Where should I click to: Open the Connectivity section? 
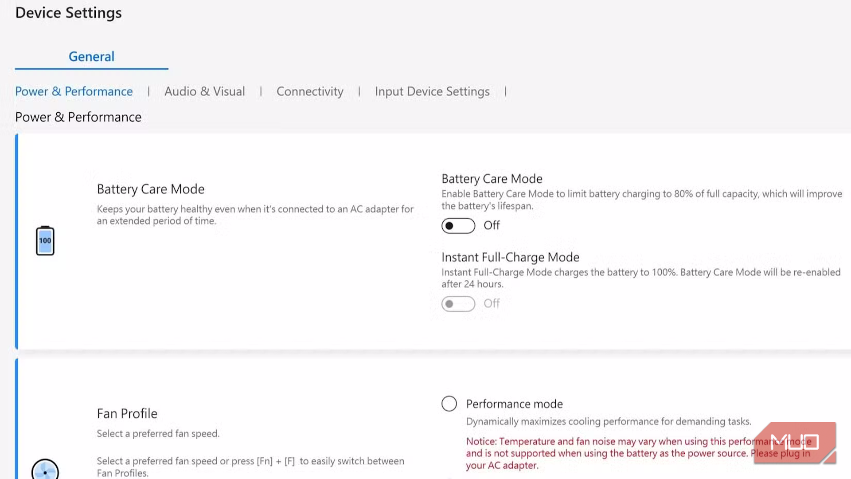pos(310,91)
